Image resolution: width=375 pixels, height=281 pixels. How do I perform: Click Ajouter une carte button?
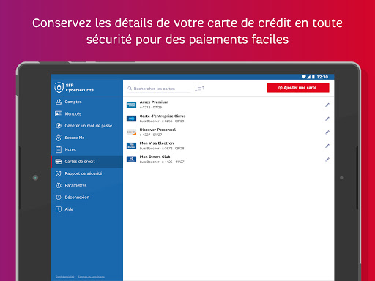298,88
